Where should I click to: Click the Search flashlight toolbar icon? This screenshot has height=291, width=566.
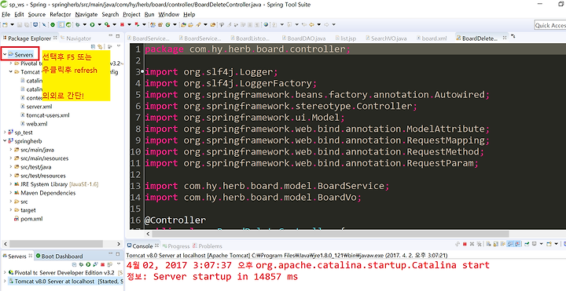click(198, 24)
